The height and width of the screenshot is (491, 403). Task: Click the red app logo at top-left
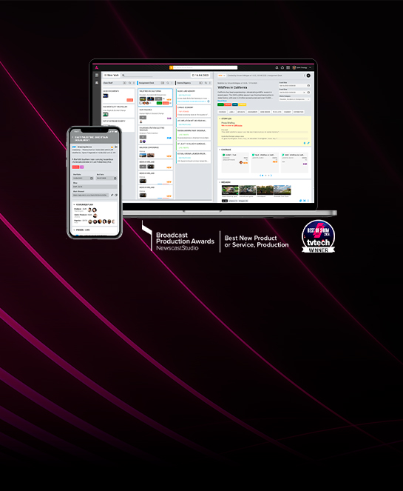coord(97,67)
